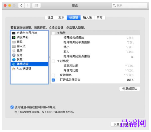The image size is (151, 132).
Task: Toggle 使用键盘导航在控制间移动焦点 checkbox
Action: point(12,107)
